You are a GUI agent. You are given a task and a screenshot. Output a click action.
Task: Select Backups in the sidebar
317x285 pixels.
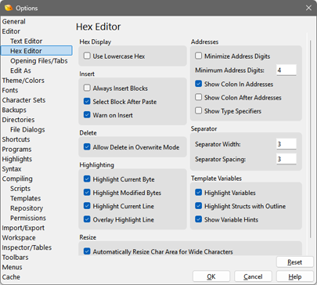point(14,110)
